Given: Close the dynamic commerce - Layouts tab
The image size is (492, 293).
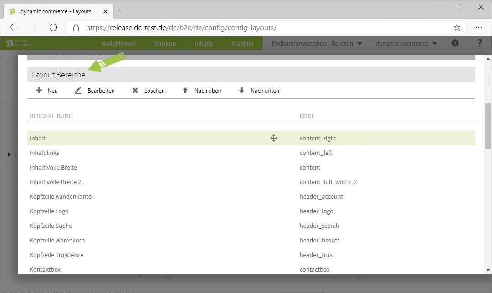Looking at the screenshot, I should 105,11.
